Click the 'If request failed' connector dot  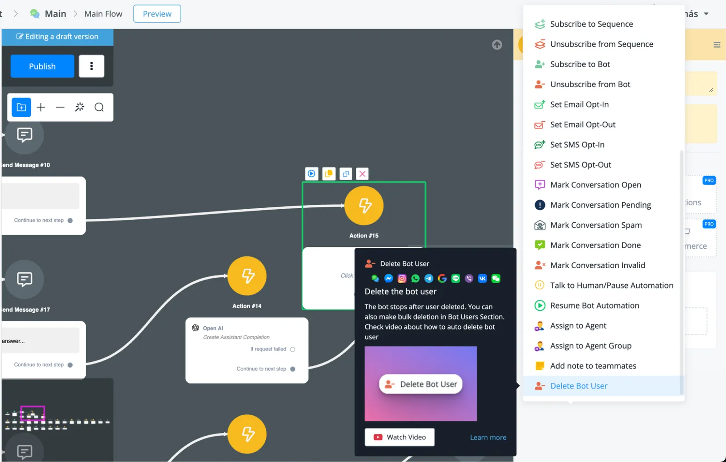[x=293, y=349]
